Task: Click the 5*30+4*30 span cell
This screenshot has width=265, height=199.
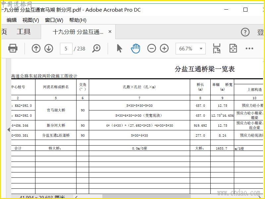Action: (x=139, y=135)
